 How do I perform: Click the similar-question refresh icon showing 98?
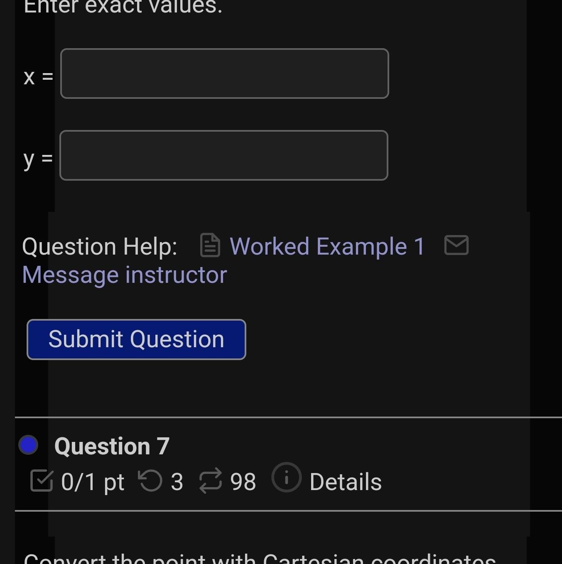tap(210, 481)
